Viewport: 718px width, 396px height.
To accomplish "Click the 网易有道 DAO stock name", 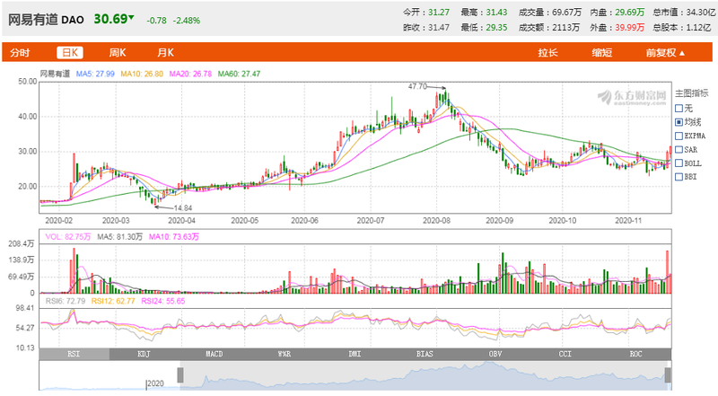I will coord(46,20).
